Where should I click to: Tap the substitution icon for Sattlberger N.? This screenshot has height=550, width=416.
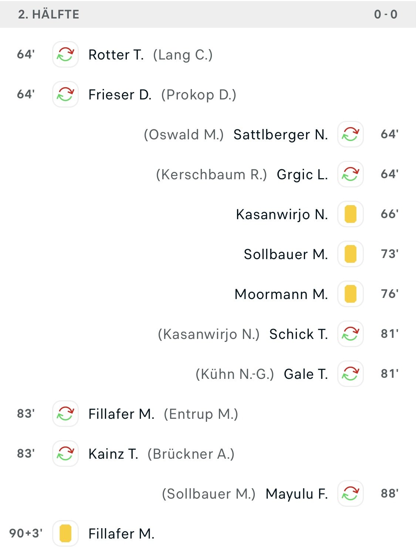(351, 134)
